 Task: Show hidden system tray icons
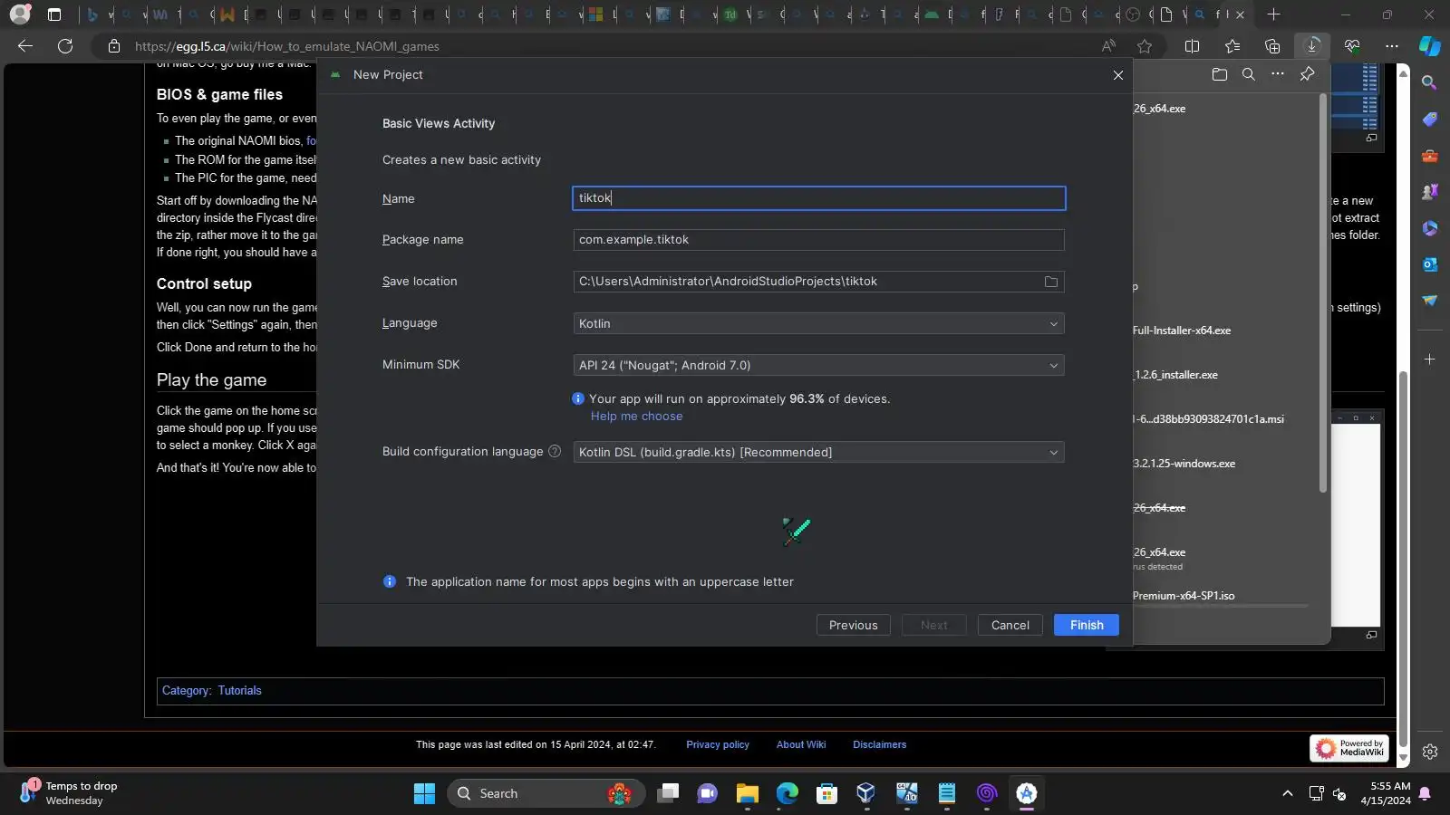tap(1287, 793)
